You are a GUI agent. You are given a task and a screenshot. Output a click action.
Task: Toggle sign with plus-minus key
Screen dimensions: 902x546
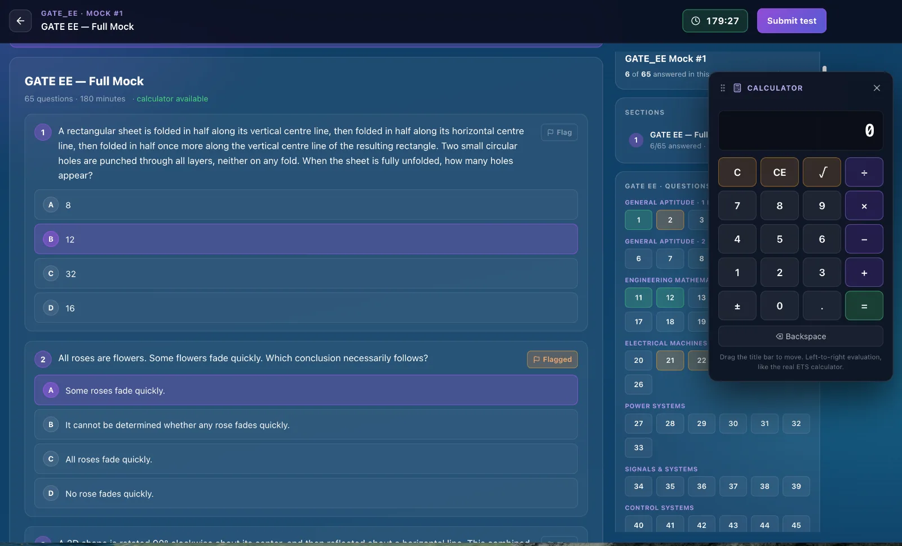coord(737,305)
